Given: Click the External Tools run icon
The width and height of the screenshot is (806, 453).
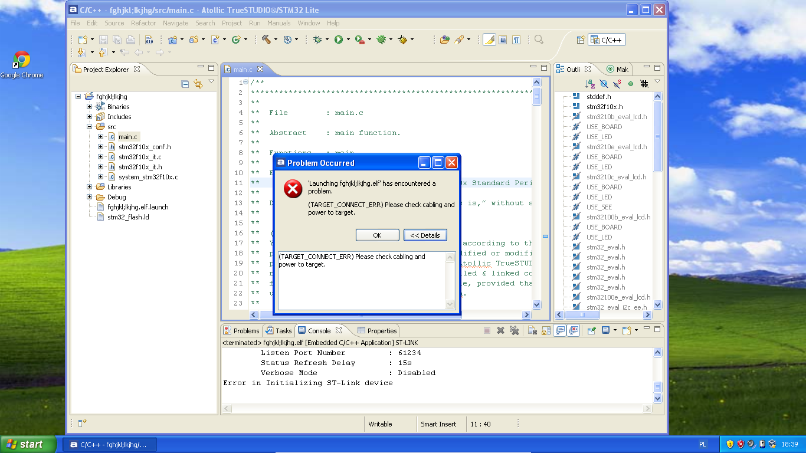Looking at the screenshot, I should pos(360,40).
